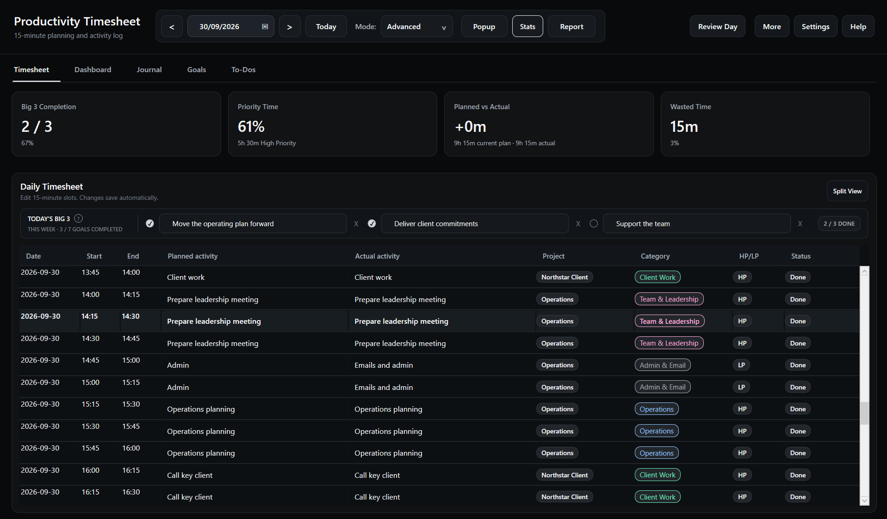Toggle Done status on 16:15 Call key client row
Image resolution: width=887 pixels, height=519 pixels.
(x=798, y=497)
